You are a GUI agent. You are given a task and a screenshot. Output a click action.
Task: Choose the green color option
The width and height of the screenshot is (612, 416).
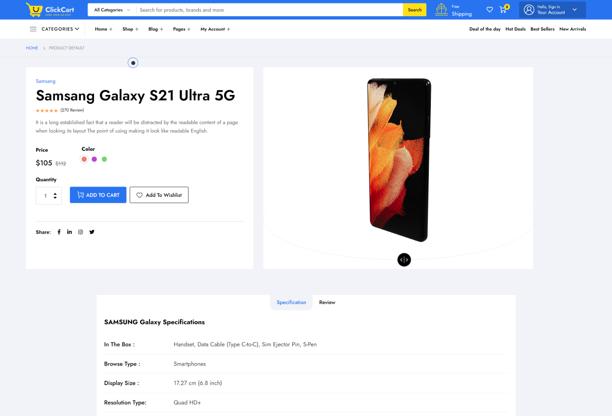click(104, 159)
